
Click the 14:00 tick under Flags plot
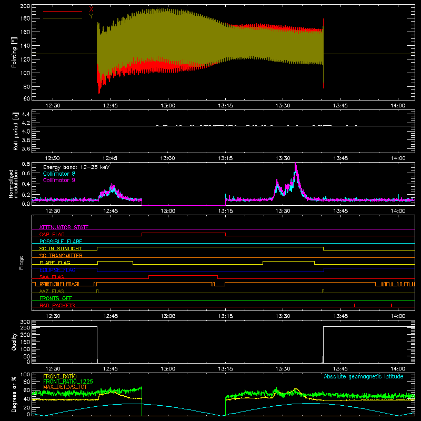[x=398, y=316]
